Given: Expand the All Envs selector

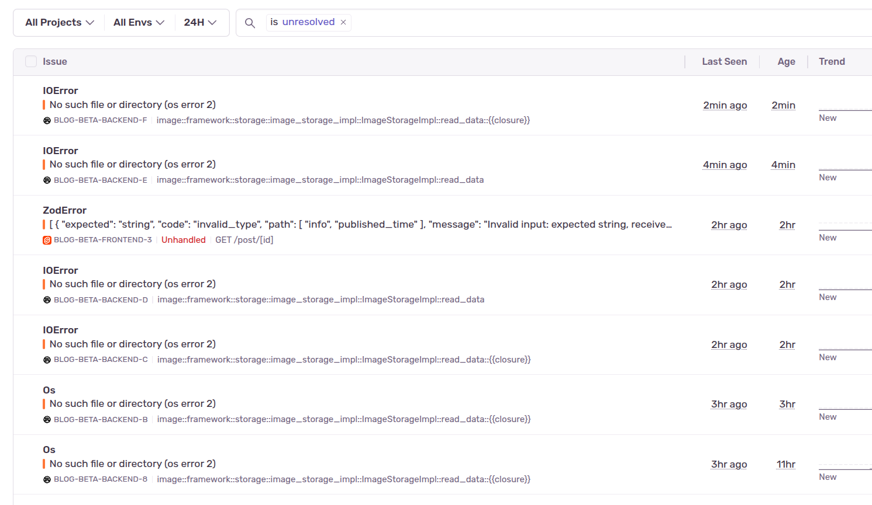Looking at the screenshot, I should [x=139, y=22].
